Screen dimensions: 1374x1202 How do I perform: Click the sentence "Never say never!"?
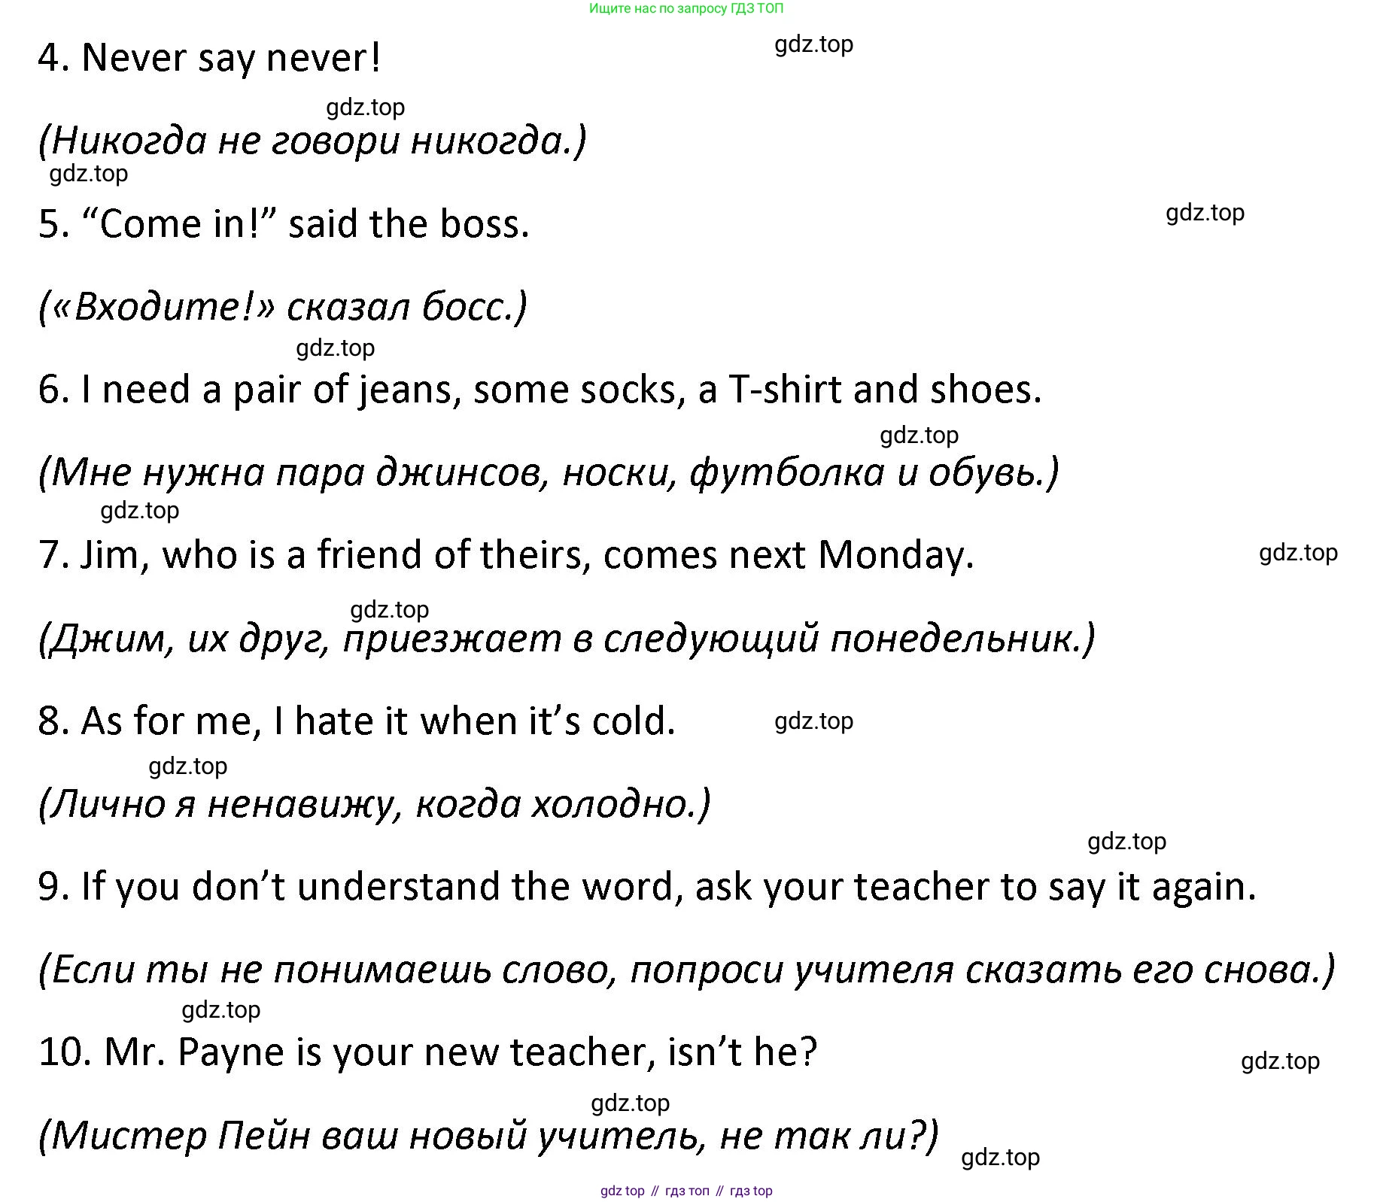point(209,58)
